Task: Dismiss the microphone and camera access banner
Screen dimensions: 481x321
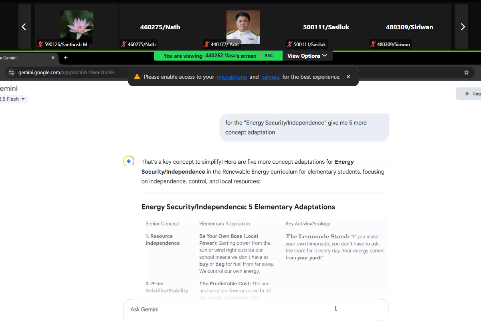Action: click(x=348, y=77)
